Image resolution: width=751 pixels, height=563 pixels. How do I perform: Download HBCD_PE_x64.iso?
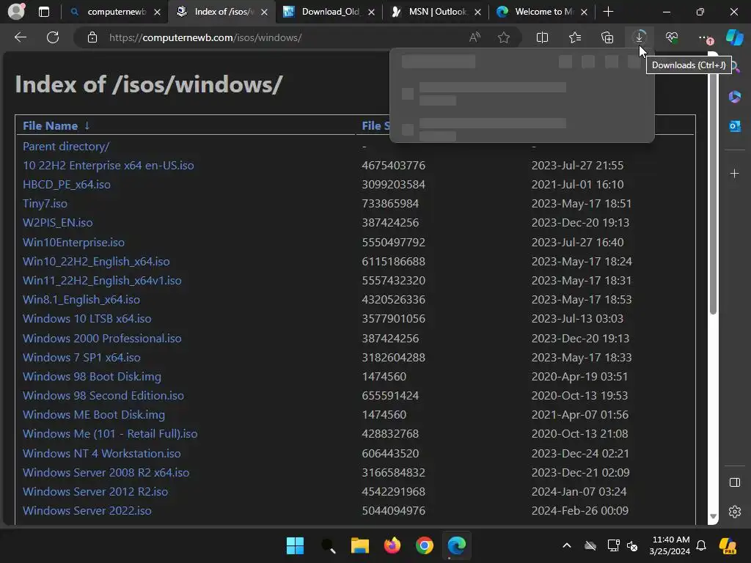[x=67, y=184]
